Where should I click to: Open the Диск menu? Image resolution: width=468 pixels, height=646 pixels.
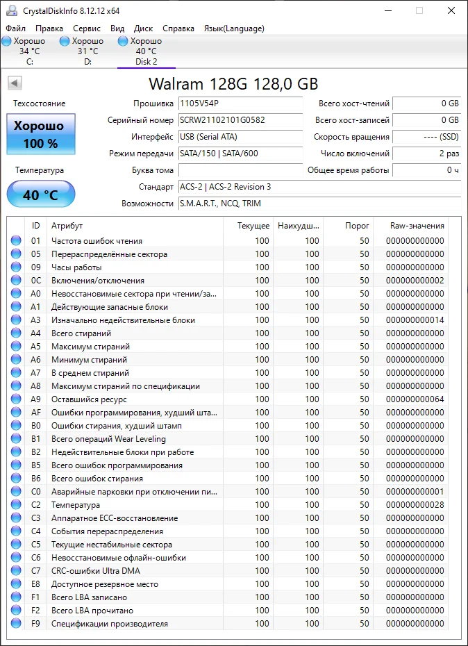143,28
